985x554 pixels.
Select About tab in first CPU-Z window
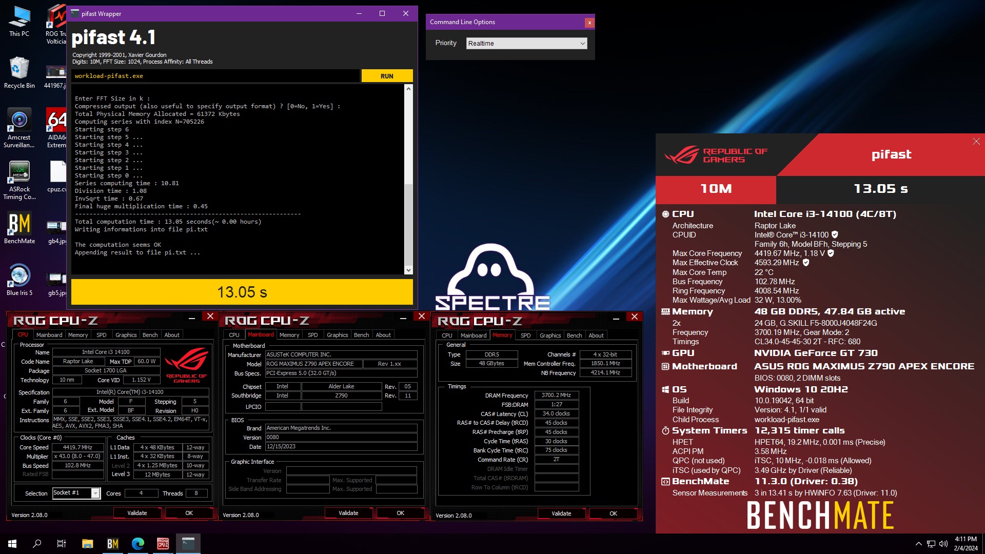click(x=172, y=335)
